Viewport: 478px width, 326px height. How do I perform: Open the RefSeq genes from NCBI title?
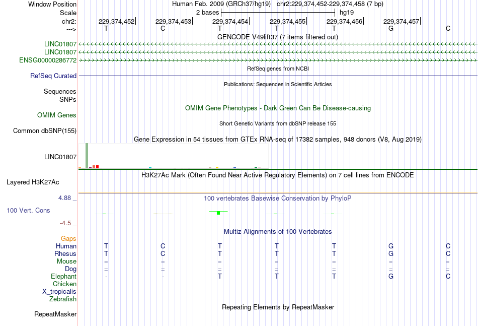[x=278, y=69]
